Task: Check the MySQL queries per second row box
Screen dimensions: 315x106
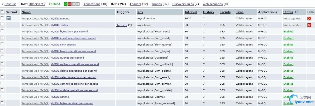Action: (x=2, y=57)
